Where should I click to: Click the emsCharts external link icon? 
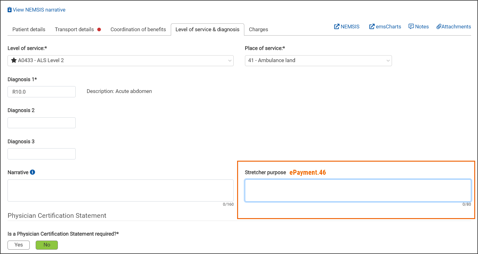372,27
